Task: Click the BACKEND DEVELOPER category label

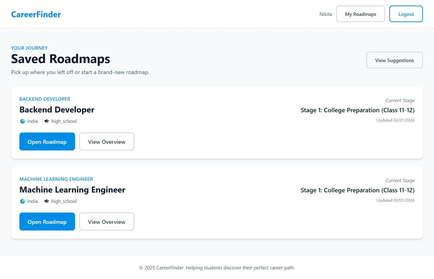Action: [x=45, y=99]
